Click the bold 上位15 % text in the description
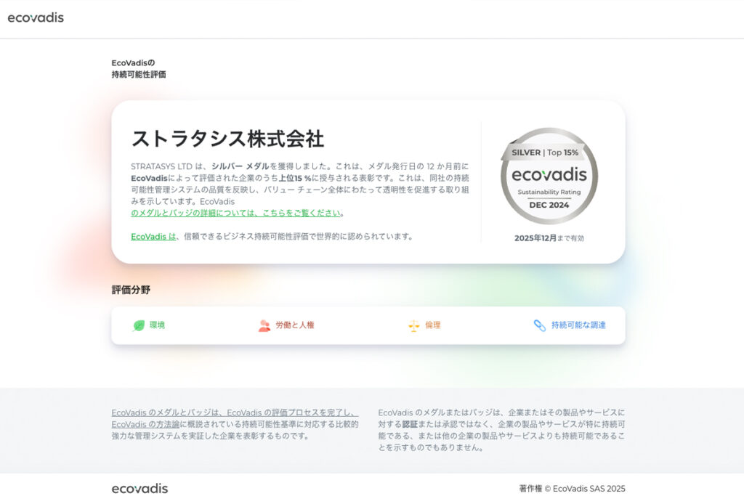The height and width of the screenshot is (496, 744). click(295, 178)
